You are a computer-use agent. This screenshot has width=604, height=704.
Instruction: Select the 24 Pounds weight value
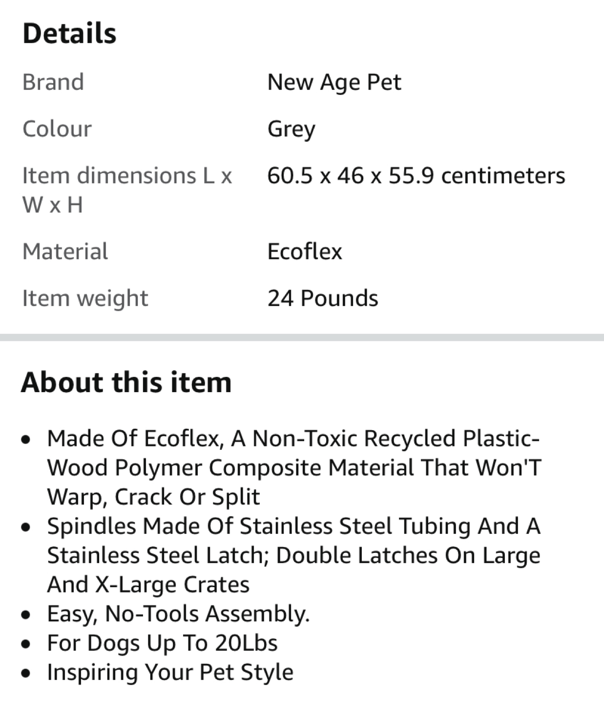[323, 298]
